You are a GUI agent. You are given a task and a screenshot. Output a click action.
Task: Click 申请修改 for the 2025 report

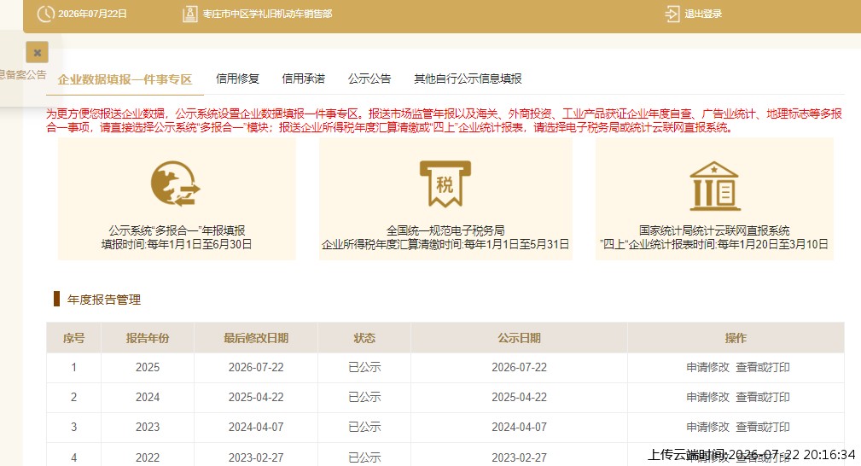click(x=707, y=367)
